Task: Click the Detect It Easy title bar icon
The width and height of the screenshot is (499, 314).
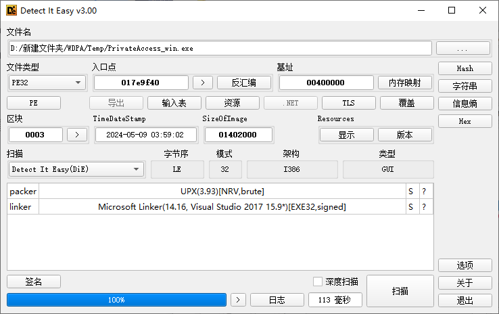Action: (11, 11)
